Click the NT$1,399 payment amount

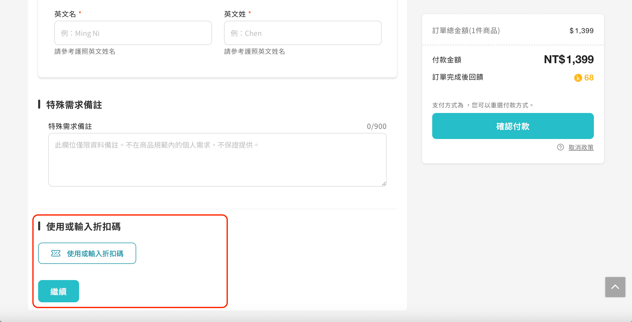[569, 60]
